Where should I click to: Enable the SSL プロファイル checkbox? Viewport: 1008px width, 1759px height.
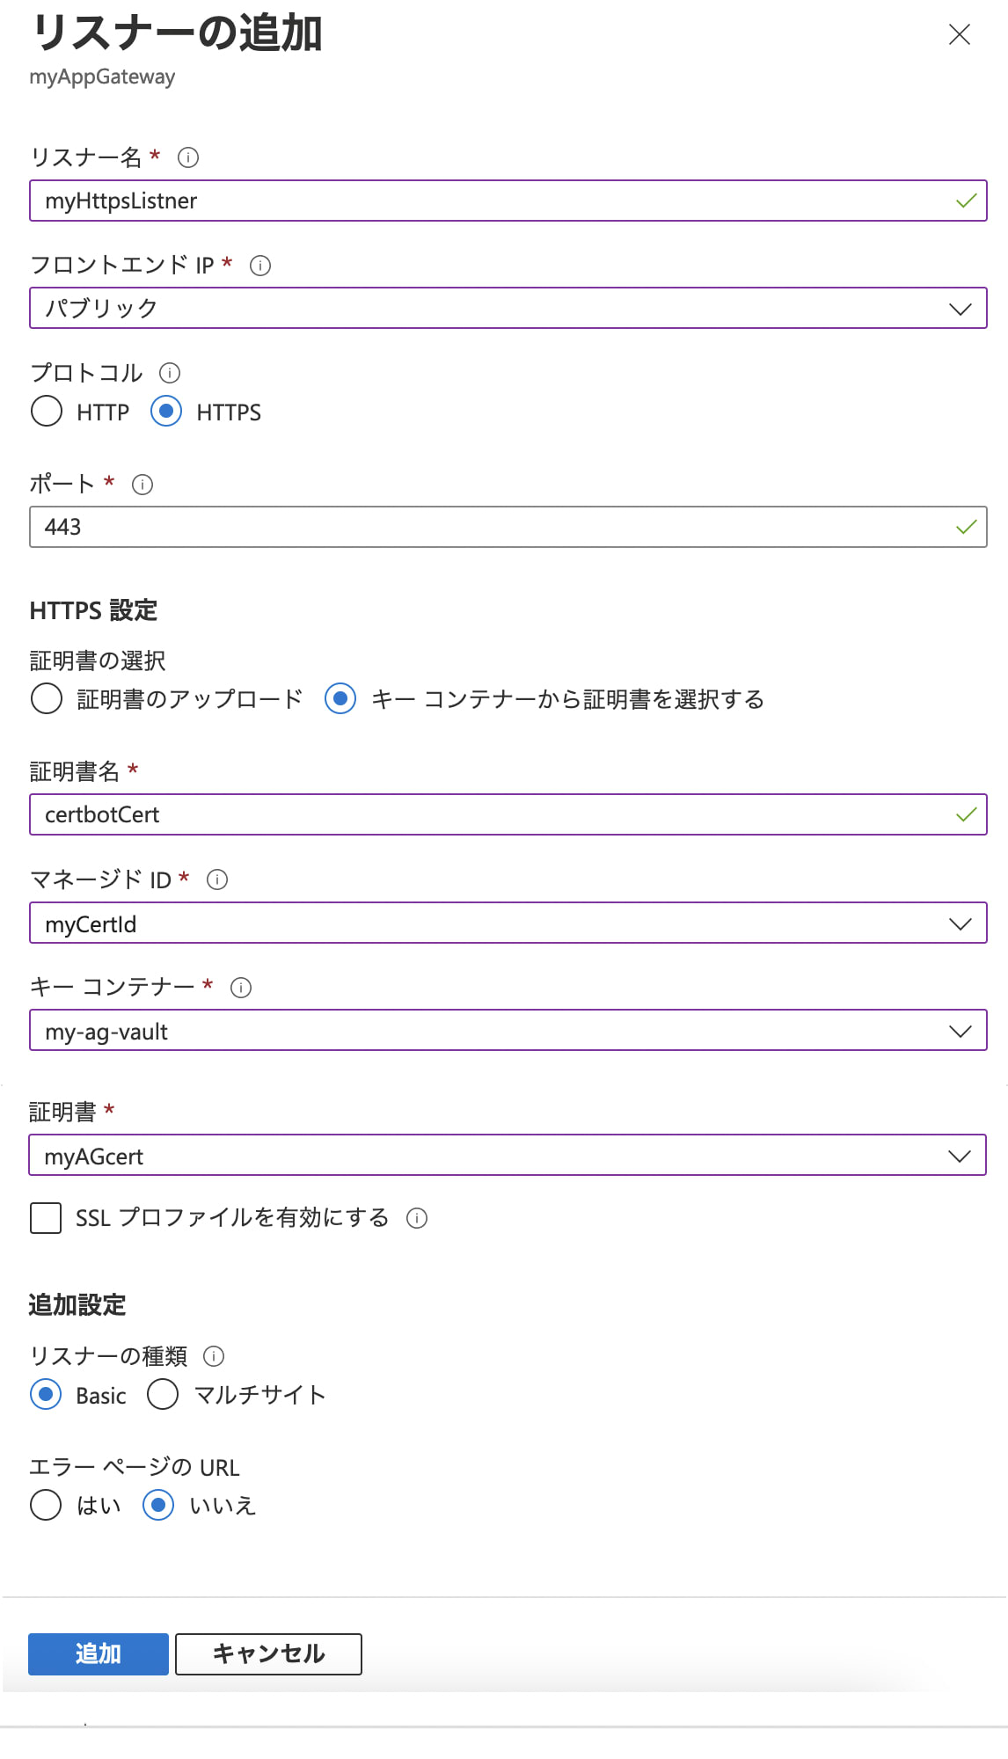46,1218
